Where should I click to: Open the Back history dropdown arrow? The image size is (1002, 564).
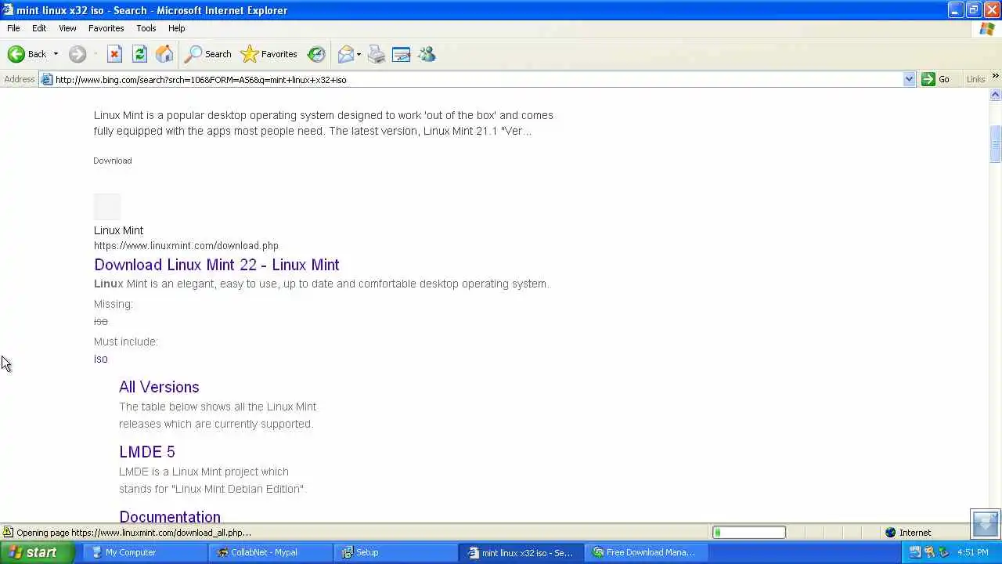point(56,54)
